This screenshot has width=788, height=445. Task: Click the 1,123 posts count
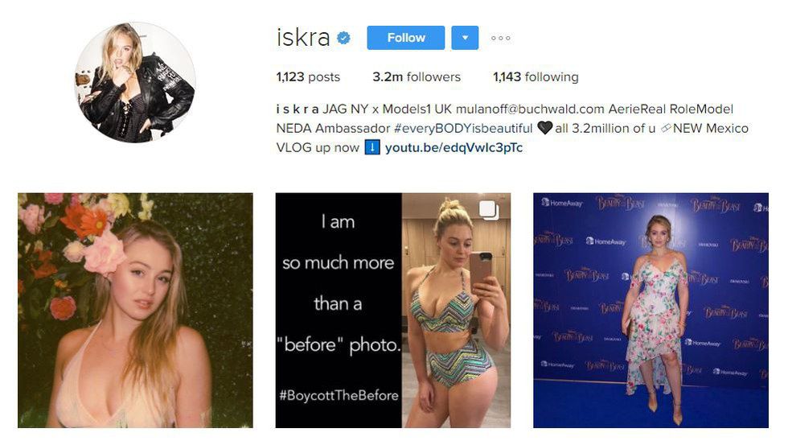(x=308, y=77)
